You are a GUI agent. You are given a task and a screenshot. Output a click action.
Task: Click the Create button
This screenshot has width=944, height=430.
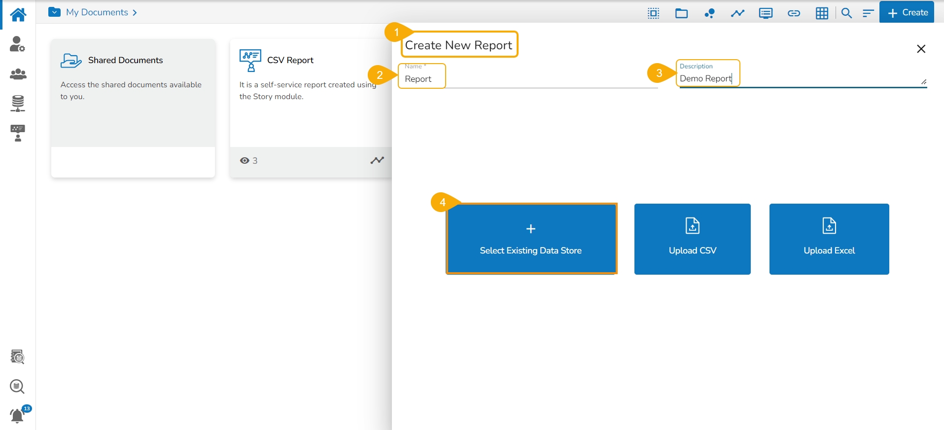click(x=907, y=13)
